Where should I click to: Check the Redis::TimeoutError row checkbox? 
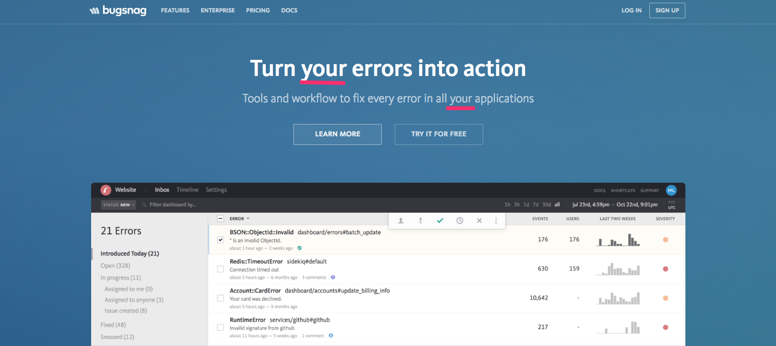point(221,269)
